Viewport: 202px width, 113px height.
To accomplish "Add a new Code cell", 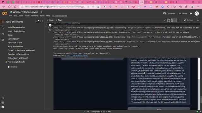I will [50, 20].
